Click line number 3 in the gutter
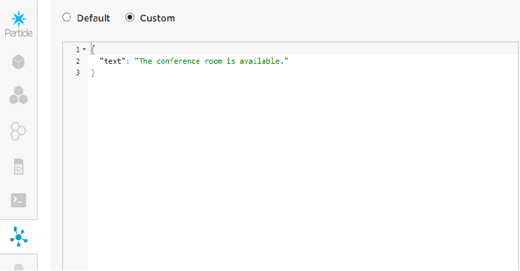Viewport: 520px width, 271px height. click(x=78, y=72)
